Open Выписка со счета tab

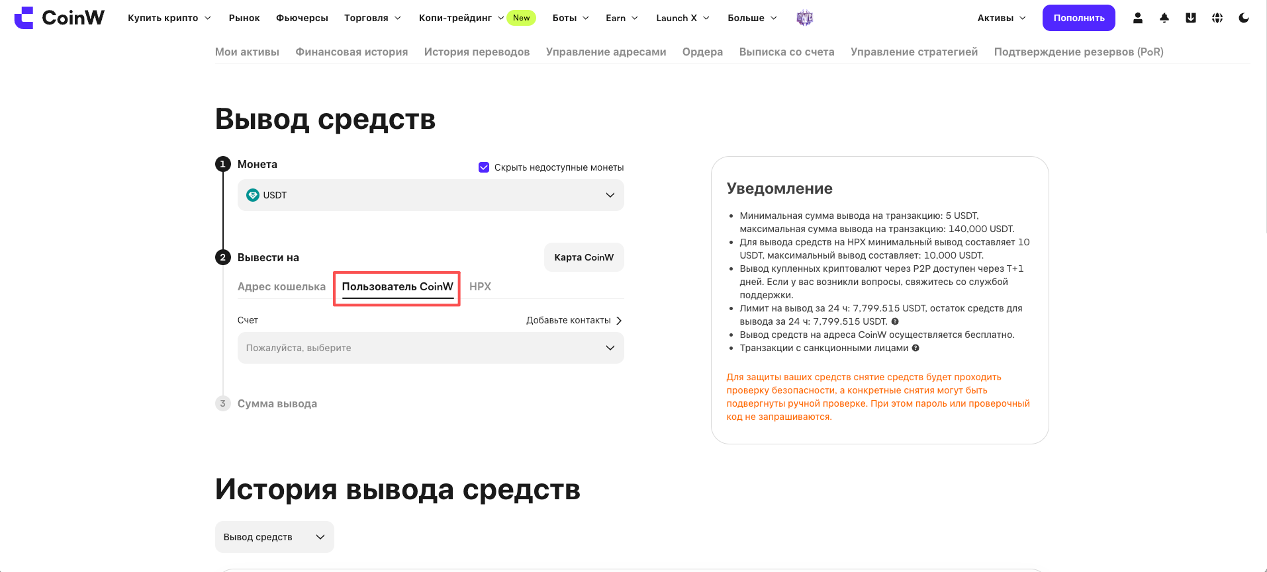(786, 52)
